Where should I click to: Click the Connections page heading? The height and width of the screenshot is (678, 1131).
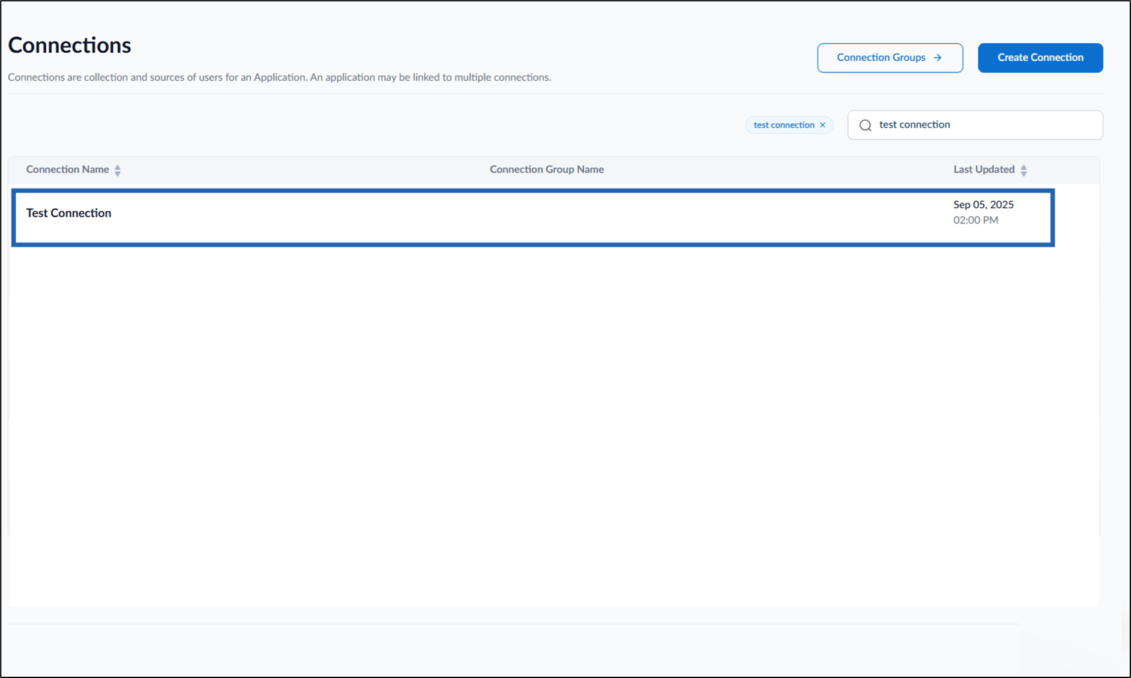[x=70, y=46]
